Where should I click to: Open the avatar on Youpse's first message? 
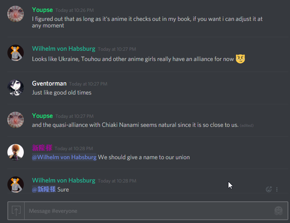coord(16,14)
